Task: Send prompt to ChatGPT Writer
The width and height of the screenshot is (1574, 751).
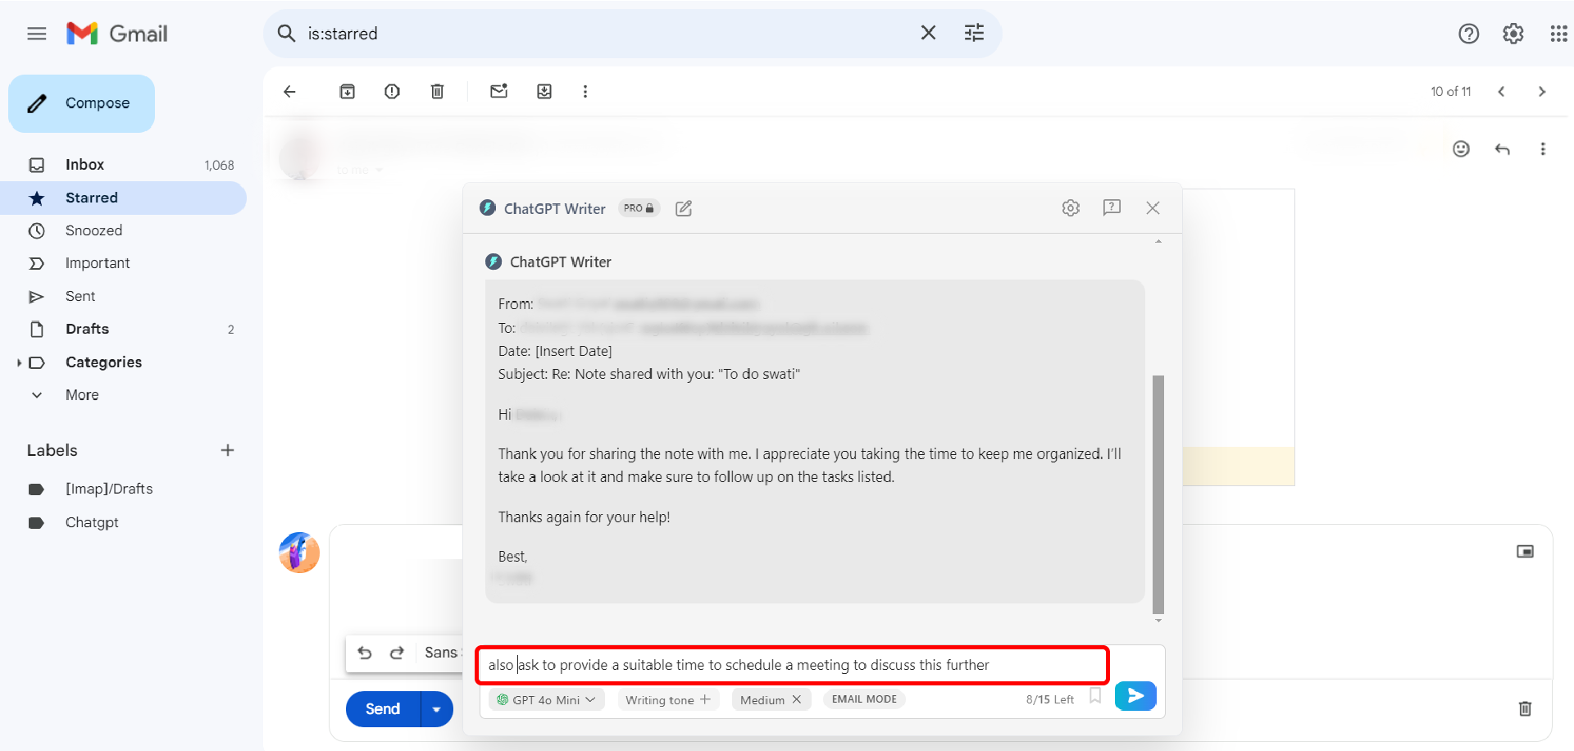Action: click(1135, 696)
